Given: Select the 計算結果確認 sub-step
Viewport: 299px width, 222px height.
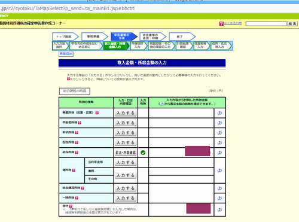Looking at the screenshot, I should point(184,45).
